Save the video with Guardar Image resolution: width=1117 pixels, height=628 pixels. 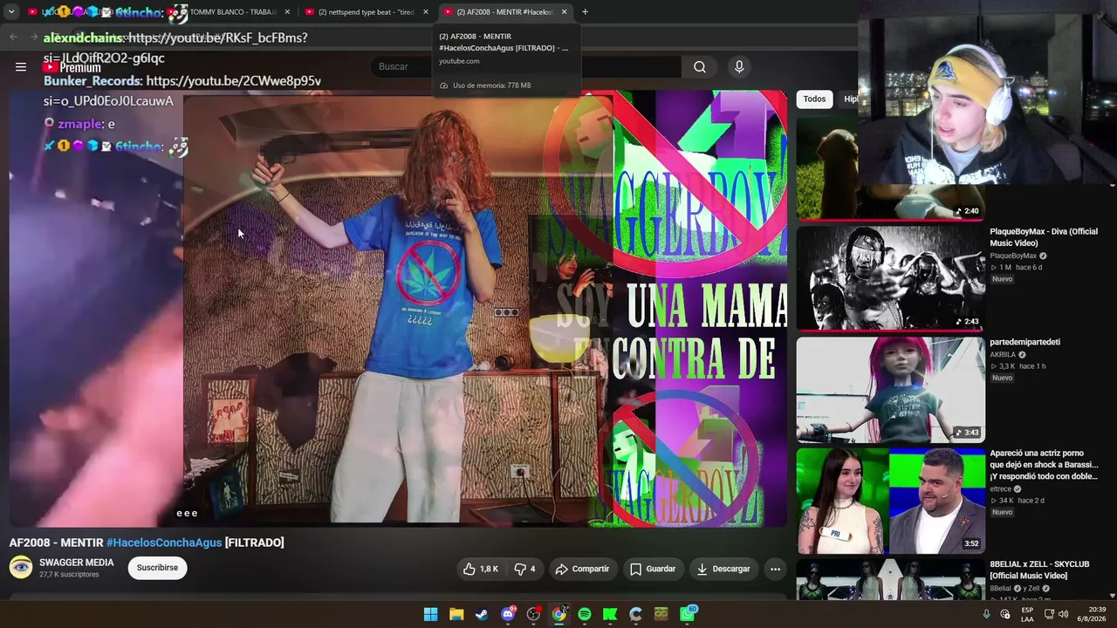tap(653, 569)
